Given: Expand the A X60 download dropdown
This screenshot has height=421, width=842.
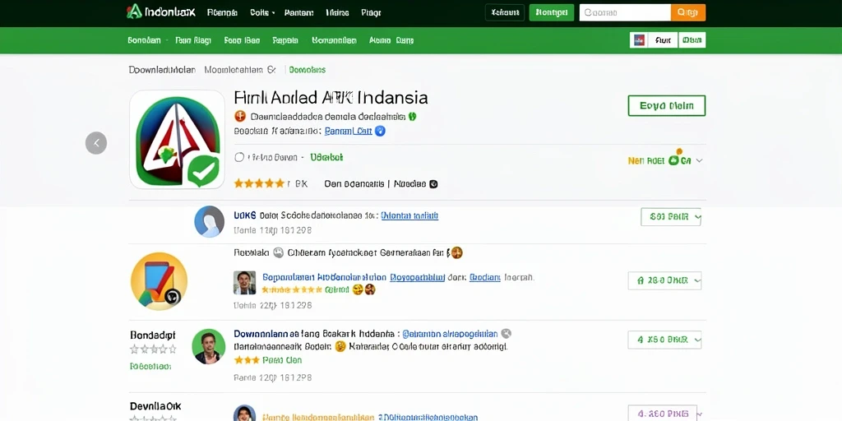Looking at the screenshot, I should 664,280.
